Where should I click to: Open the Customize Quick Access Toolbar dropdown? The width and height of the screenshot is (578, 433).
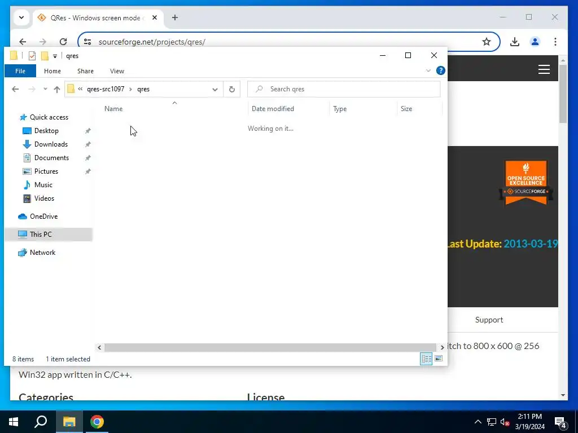click(x=55, y=56)
